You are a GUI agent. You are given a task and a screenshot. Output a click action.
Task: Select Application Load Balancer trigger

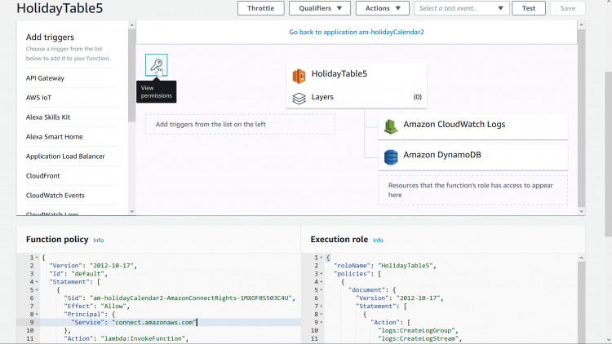pyautogui.click(x=65, y=157)
